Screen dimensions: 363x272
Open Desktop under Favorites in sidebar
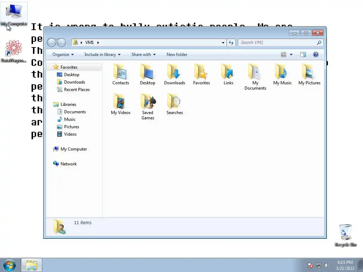(x=72, y=74)
